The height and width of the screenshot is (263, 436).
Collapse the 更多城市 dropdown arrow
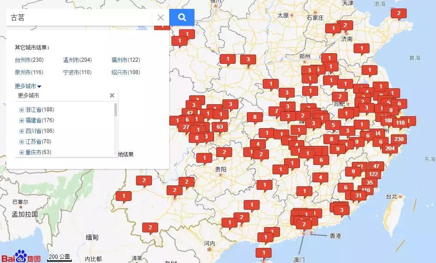click(39, 86)
